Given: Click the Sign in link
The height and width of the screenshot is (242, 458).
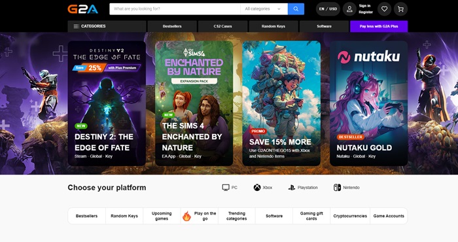Looking at the screenshot, I should click(364, 6).
